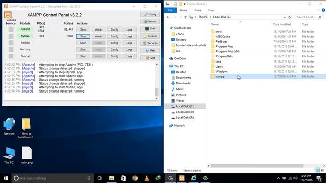Image resolution: width=326 pixels, height=183 pixels.
Task: Expand address bar history dropdown
Action: click(285, 17)
